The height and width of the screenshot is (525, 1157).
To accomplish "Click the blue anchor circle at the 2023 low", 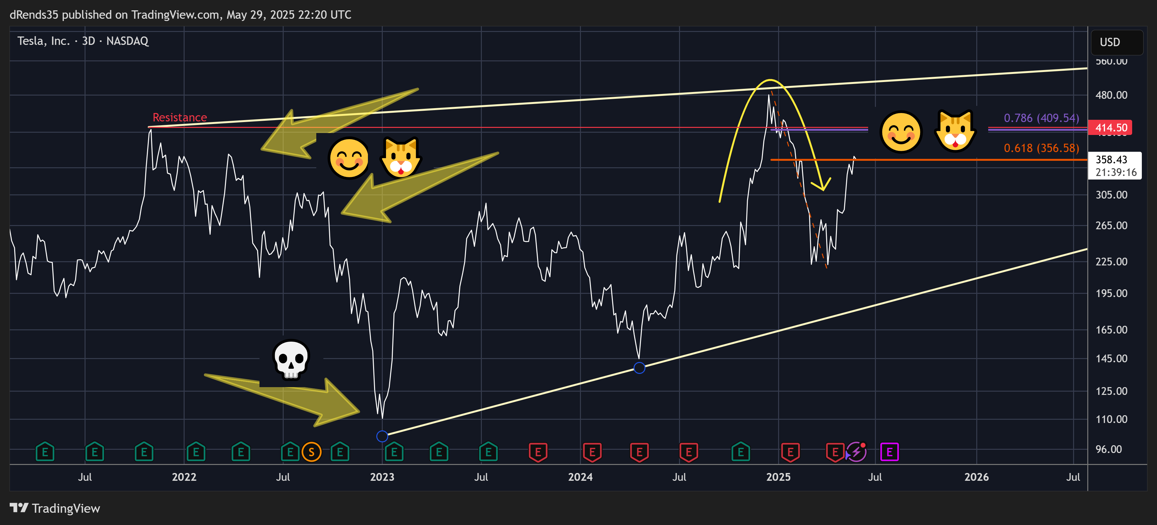I will [x=382, y=436].
